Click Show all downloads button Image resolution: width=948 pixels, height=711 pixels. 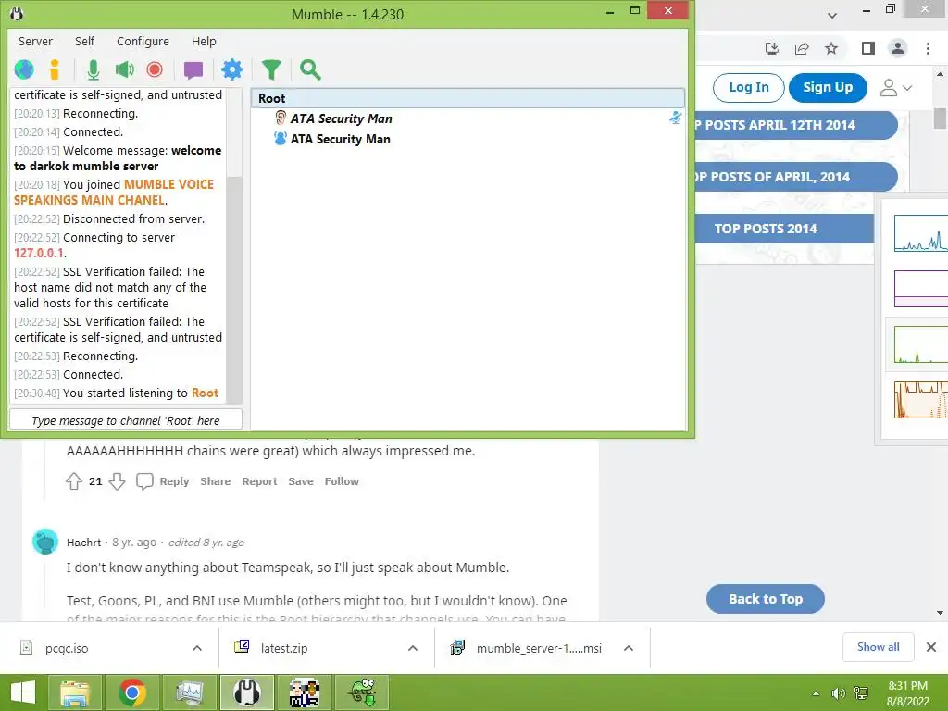(x=878, y=647)
